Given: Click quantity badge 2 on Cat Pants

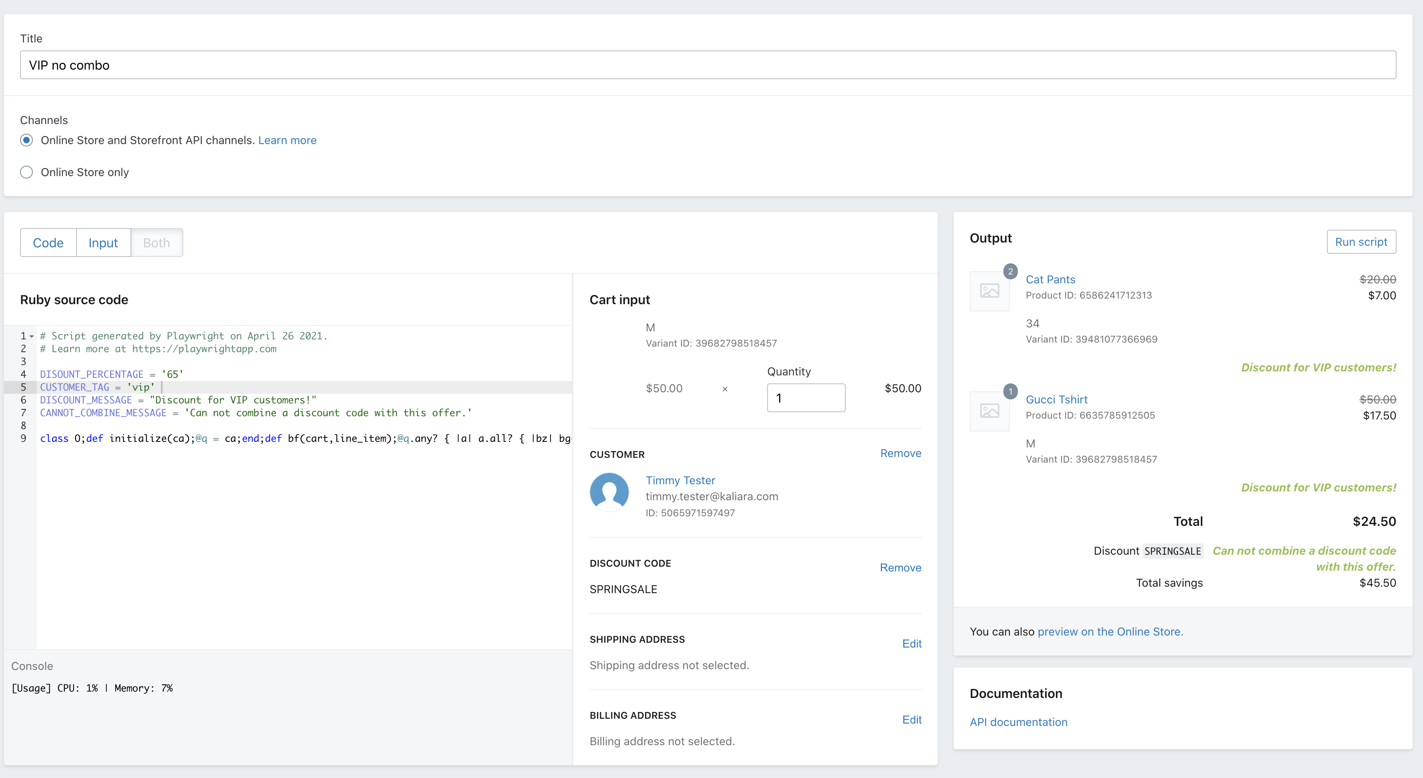Looking at the screenshot, I should 1010,271.
